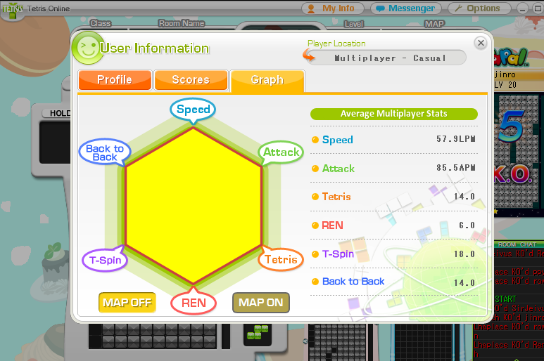Click the MAP column header
This screenshot has width=544, height=361.
[434, 24]
